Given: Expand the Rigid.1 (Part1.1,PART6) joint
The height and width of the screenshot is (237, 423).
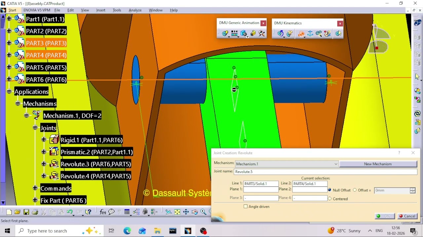Looking at the screenshot, I should (x=44, y=140).
